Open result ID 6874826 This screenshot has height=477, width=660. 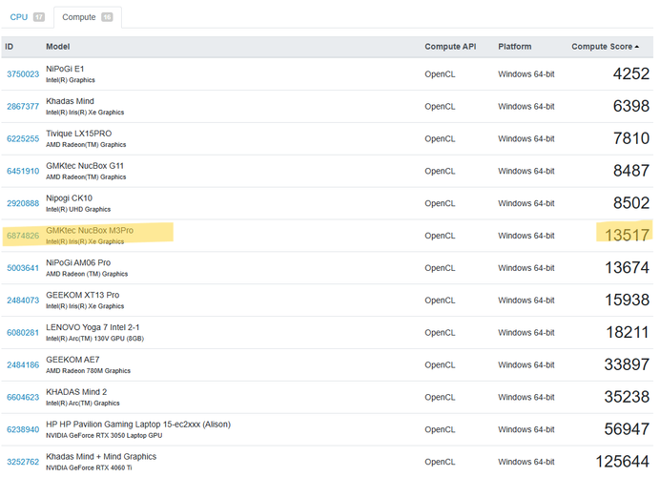coord(23,236)
